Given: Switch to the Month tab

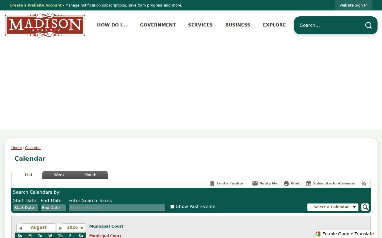Looking at the screenshot, I should (90, 175).
